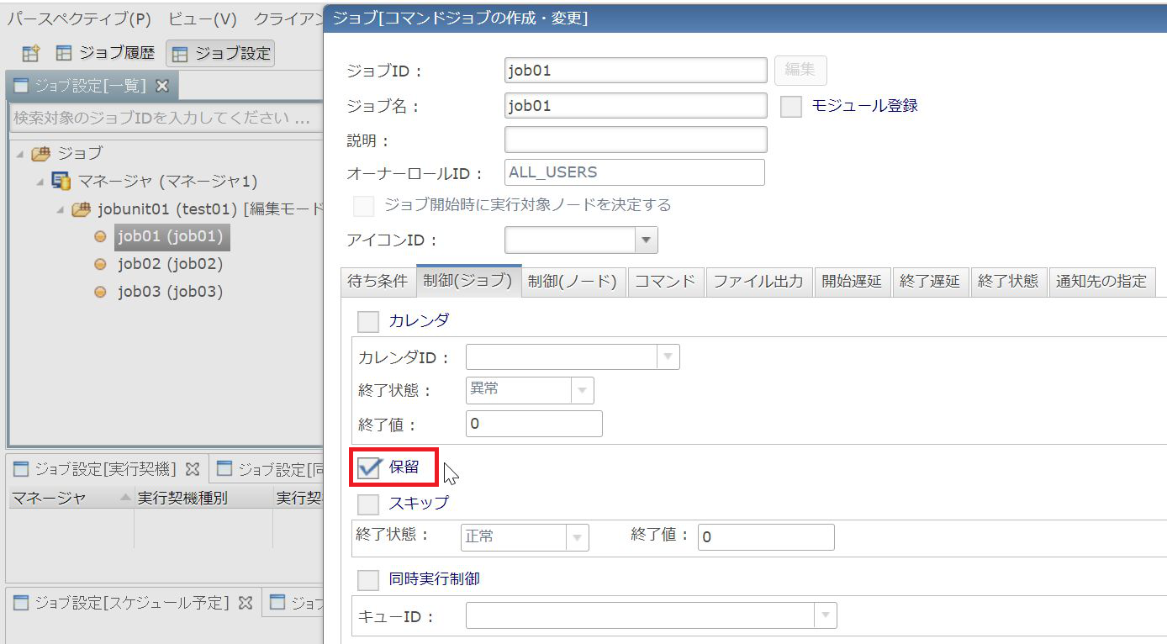Close the ジョブ設定[実行契機] tab

(x=192, y=469)
